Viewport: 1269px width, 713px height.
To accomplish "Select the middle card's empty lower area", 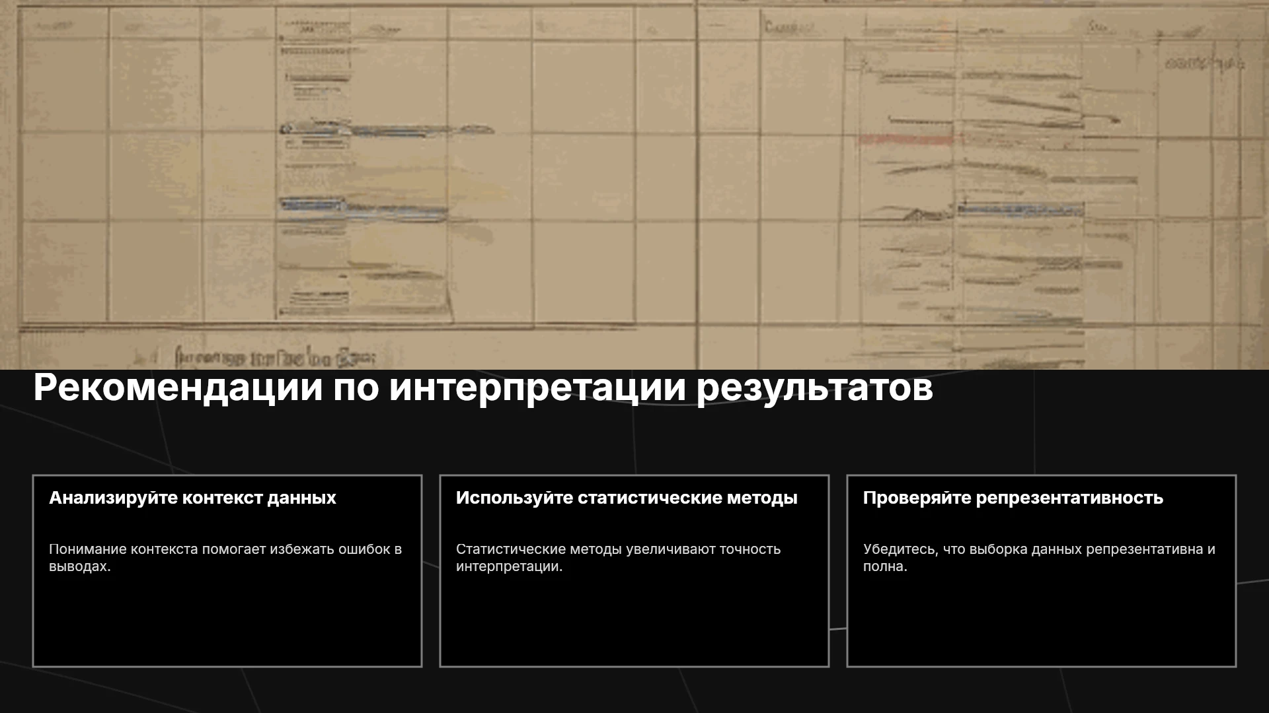I will coord(634,621).
